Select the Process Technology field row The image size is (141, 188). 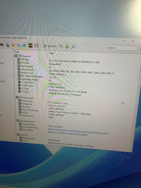click(29, 110)
